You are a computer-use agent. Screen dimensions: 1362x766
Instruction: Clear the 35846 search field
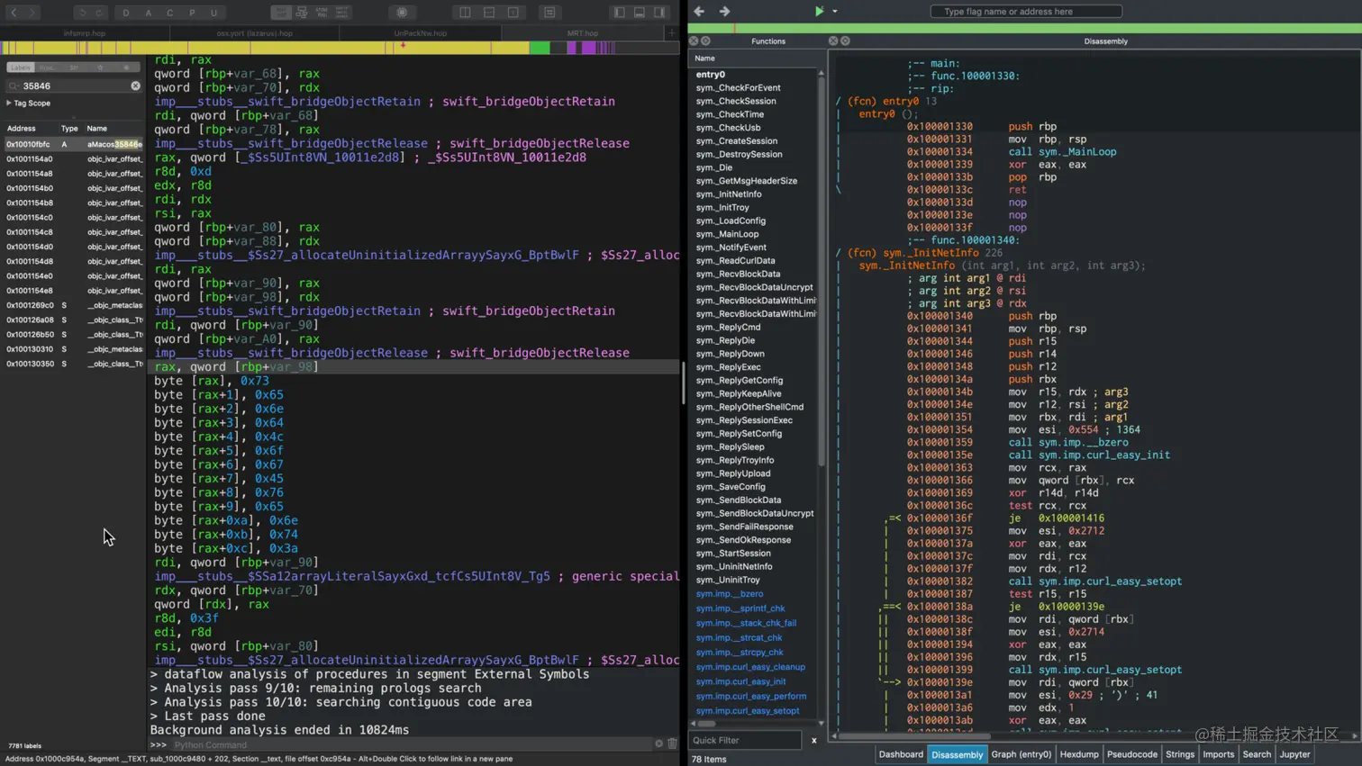(x=135, y=86)
